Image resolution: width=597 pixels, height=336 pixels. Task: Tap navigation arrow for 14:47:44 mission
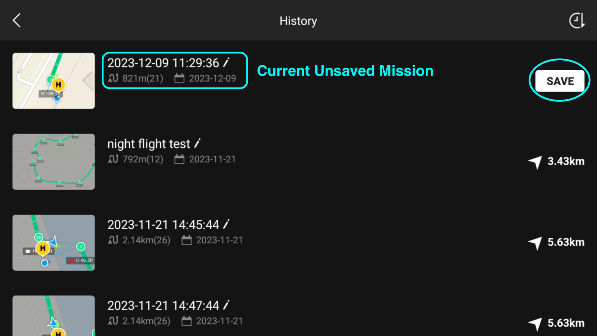535,324
